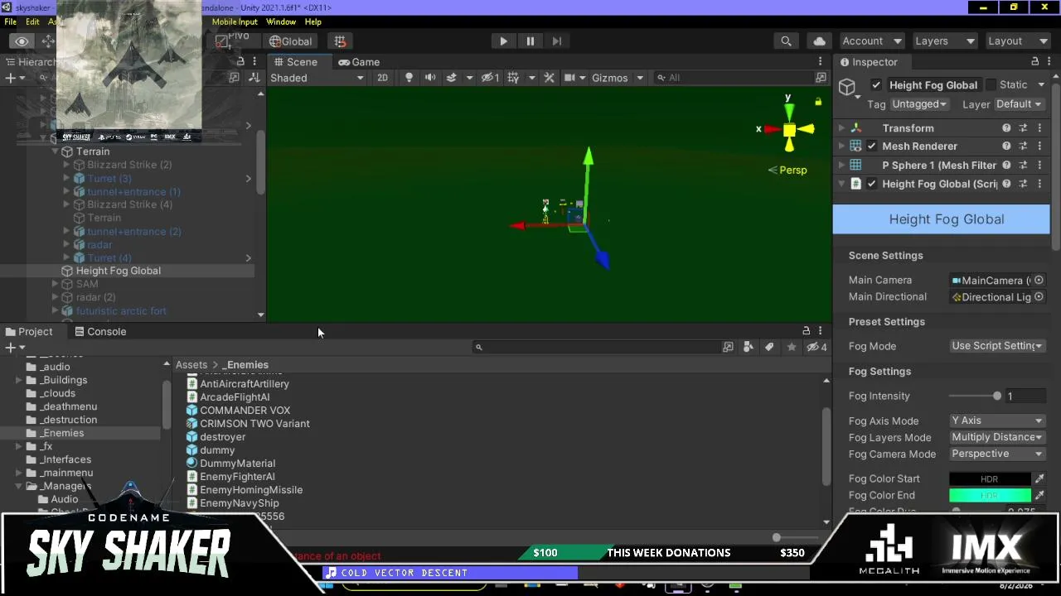
Task: Select Height Fog Global in the Hierarchy
Action: pyautogui.click(x=119, y=271)
